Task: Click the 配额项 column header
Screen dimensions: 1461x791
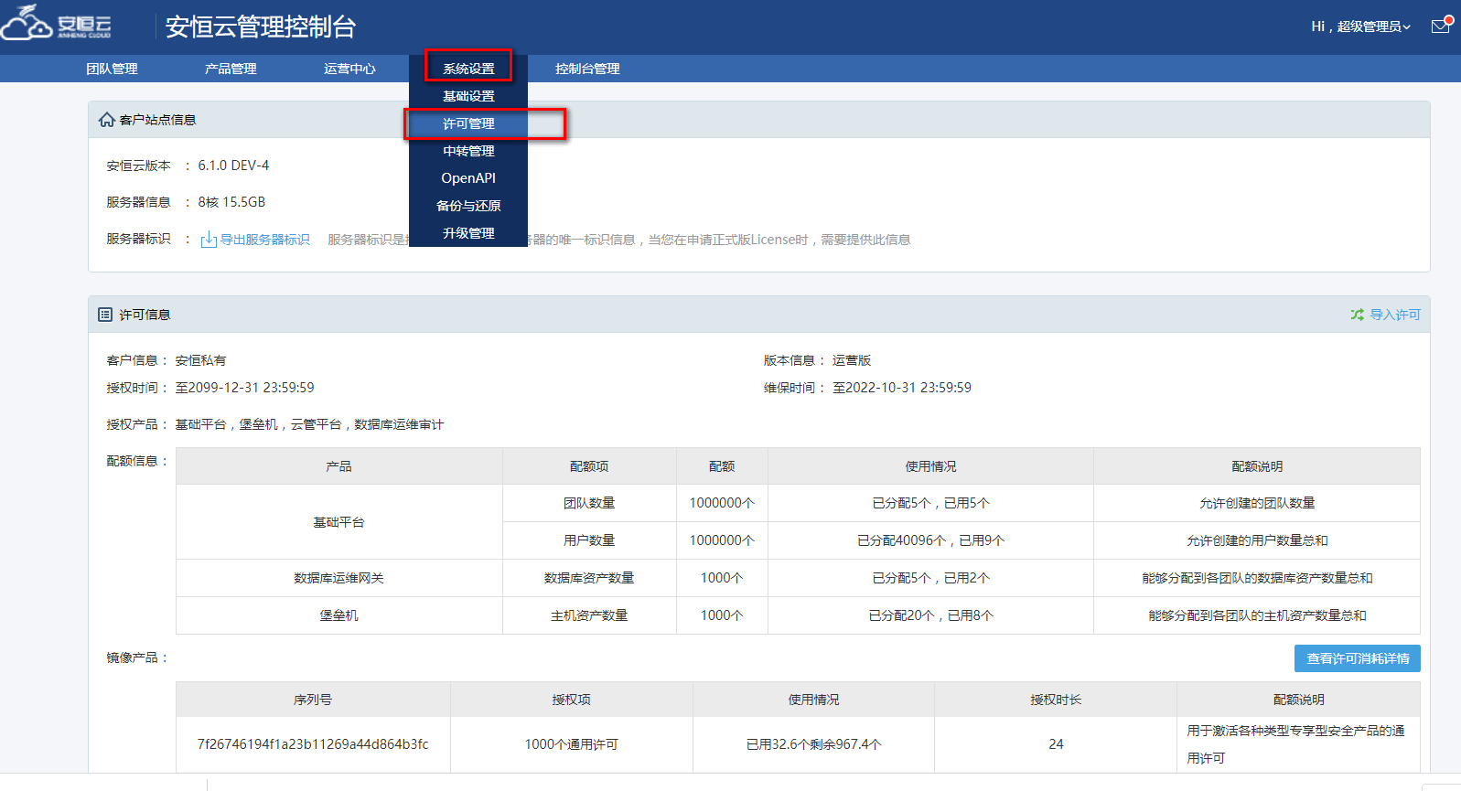Action: 589,466
